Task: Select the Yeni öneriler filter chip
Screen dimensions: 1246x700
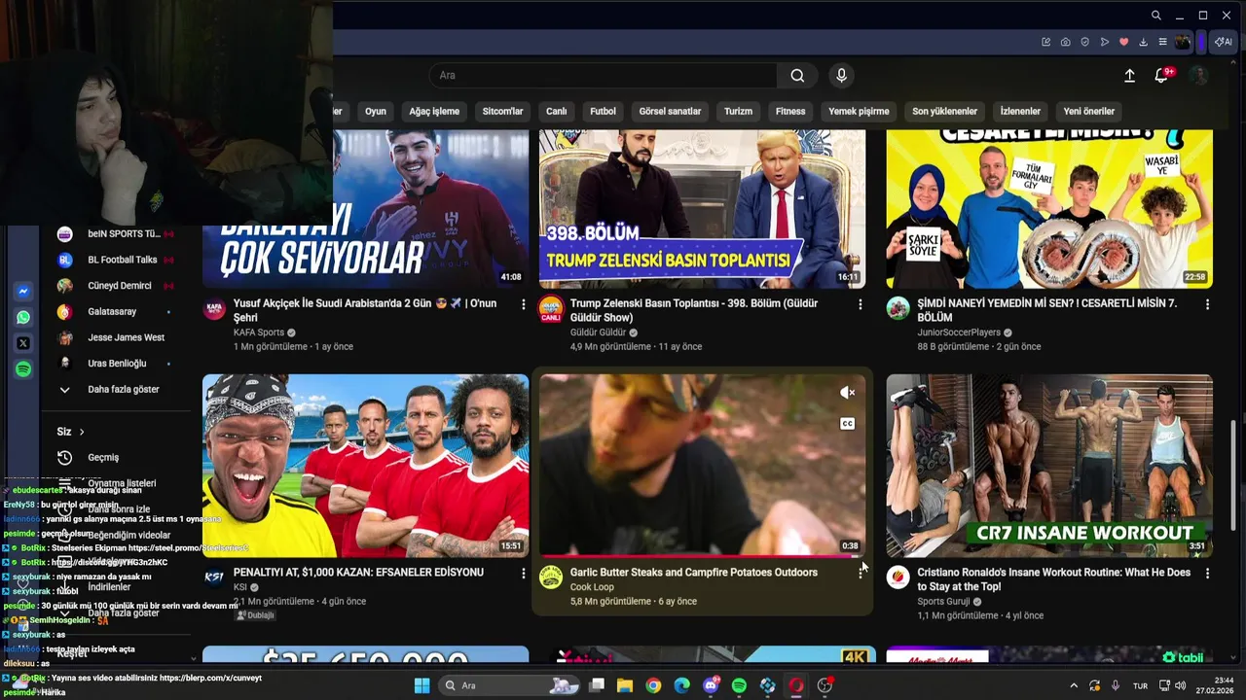Action: (x=1089, y=111)
